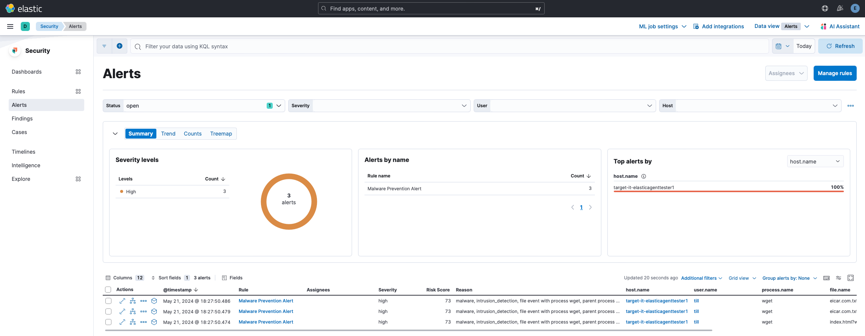865x336 pixels.
Task: Switch to the Trend tab
Action: 168,134
